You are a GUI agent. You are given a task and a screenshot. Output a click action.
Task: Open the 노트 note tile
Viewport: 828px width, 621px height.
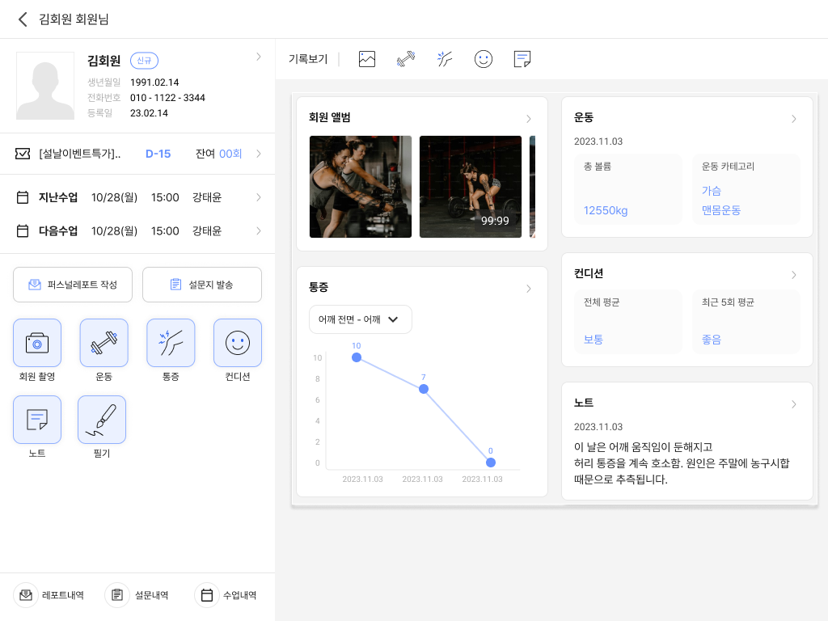[37, 420]
